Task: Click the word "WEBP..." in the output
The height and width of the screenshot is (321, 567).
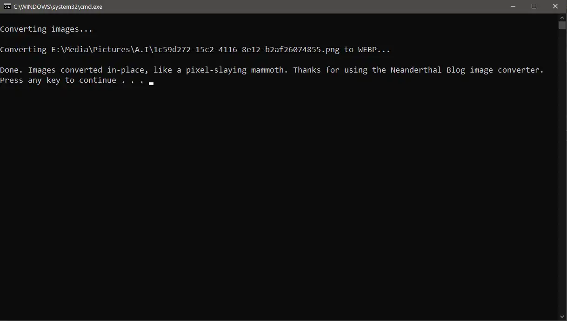Action: tap(374, 49)
